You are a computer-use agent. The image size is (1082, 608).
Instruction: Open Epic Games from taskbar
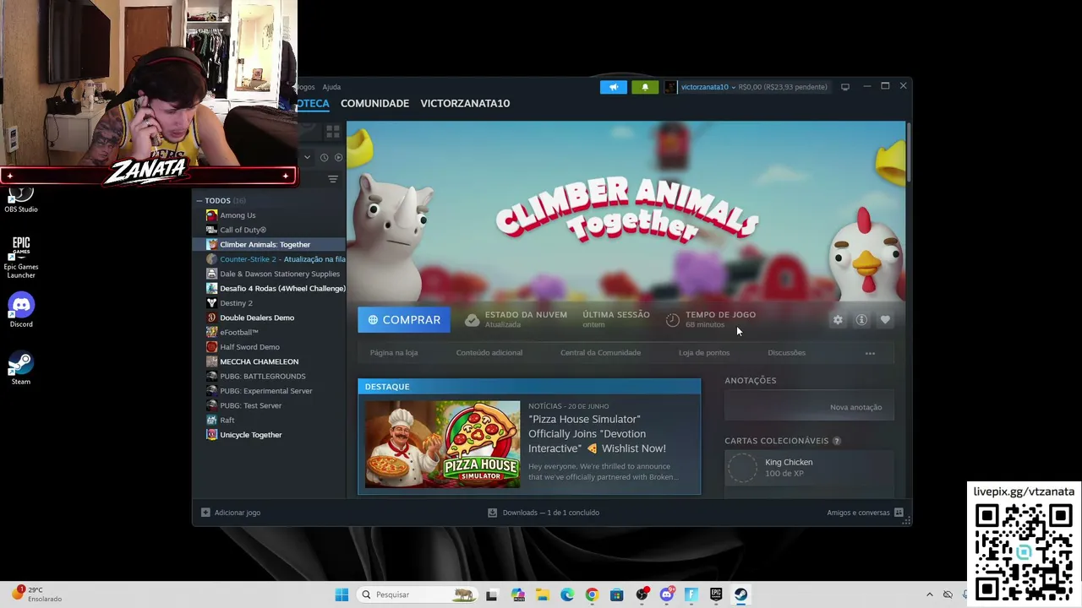pos(716,594)
